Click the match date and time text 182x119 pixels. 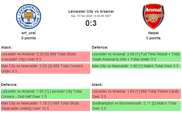click(91, 16)
